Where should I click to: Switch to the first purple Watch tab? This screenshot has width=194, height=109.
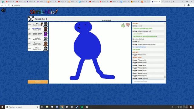[31, 2]
